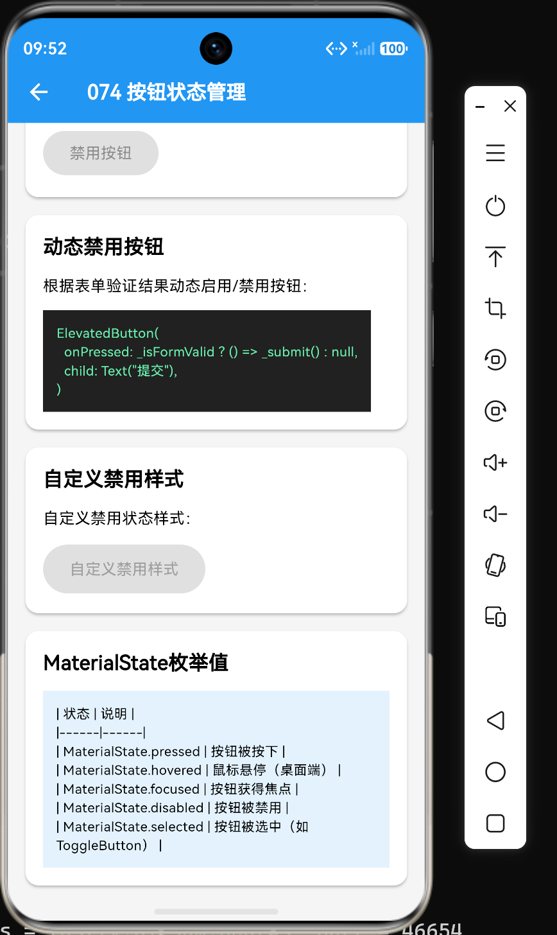This screenshot has height=935, width=557.
Task: Tap the 074 按钮状态管理 title
Action: (x=167, y=92)
